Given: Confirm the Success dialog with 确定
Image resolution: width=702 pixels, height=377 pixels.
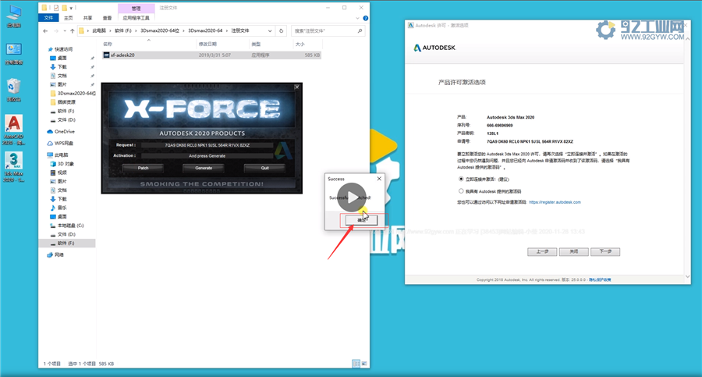Looking at the screenshot, I should click(361, 220).
